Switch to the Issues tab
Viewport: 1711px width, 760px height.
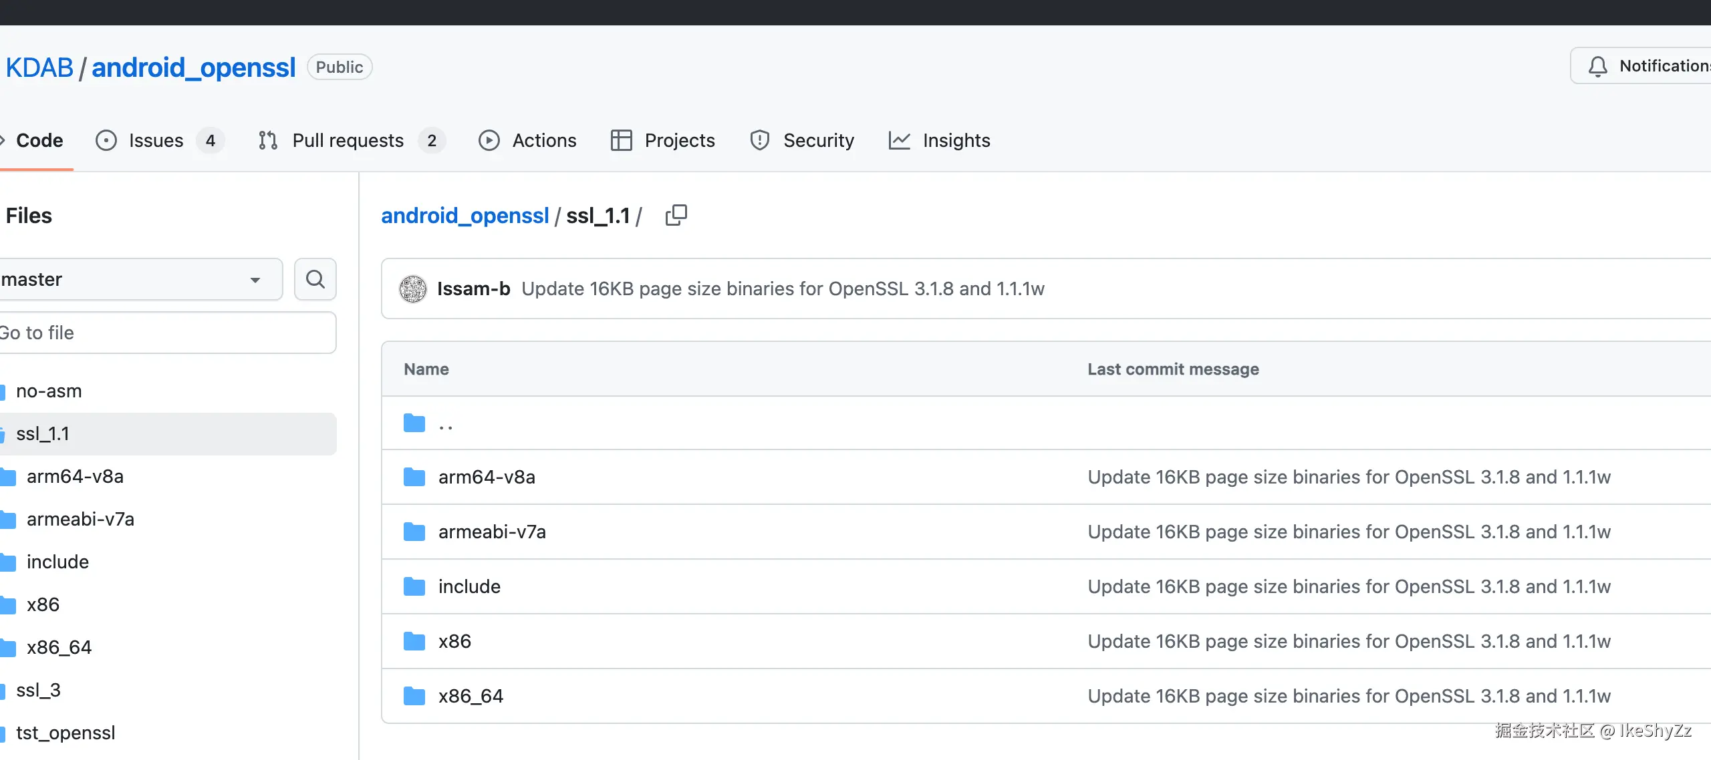point(155,140)
